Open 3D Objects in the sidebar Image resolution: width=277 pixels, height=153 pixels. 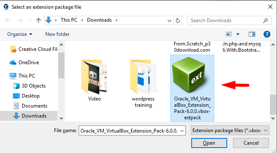[29, 86]
